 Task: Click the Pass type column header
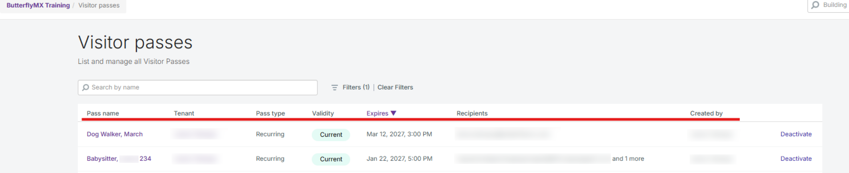(270, 113)
